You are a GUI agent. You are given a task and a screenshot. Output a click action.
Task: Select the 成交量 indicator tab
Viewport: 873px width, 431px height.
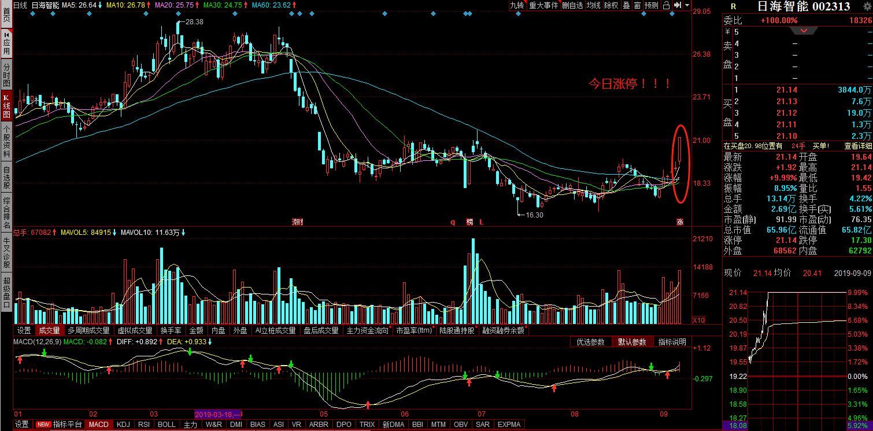click(x=49, y=330)
